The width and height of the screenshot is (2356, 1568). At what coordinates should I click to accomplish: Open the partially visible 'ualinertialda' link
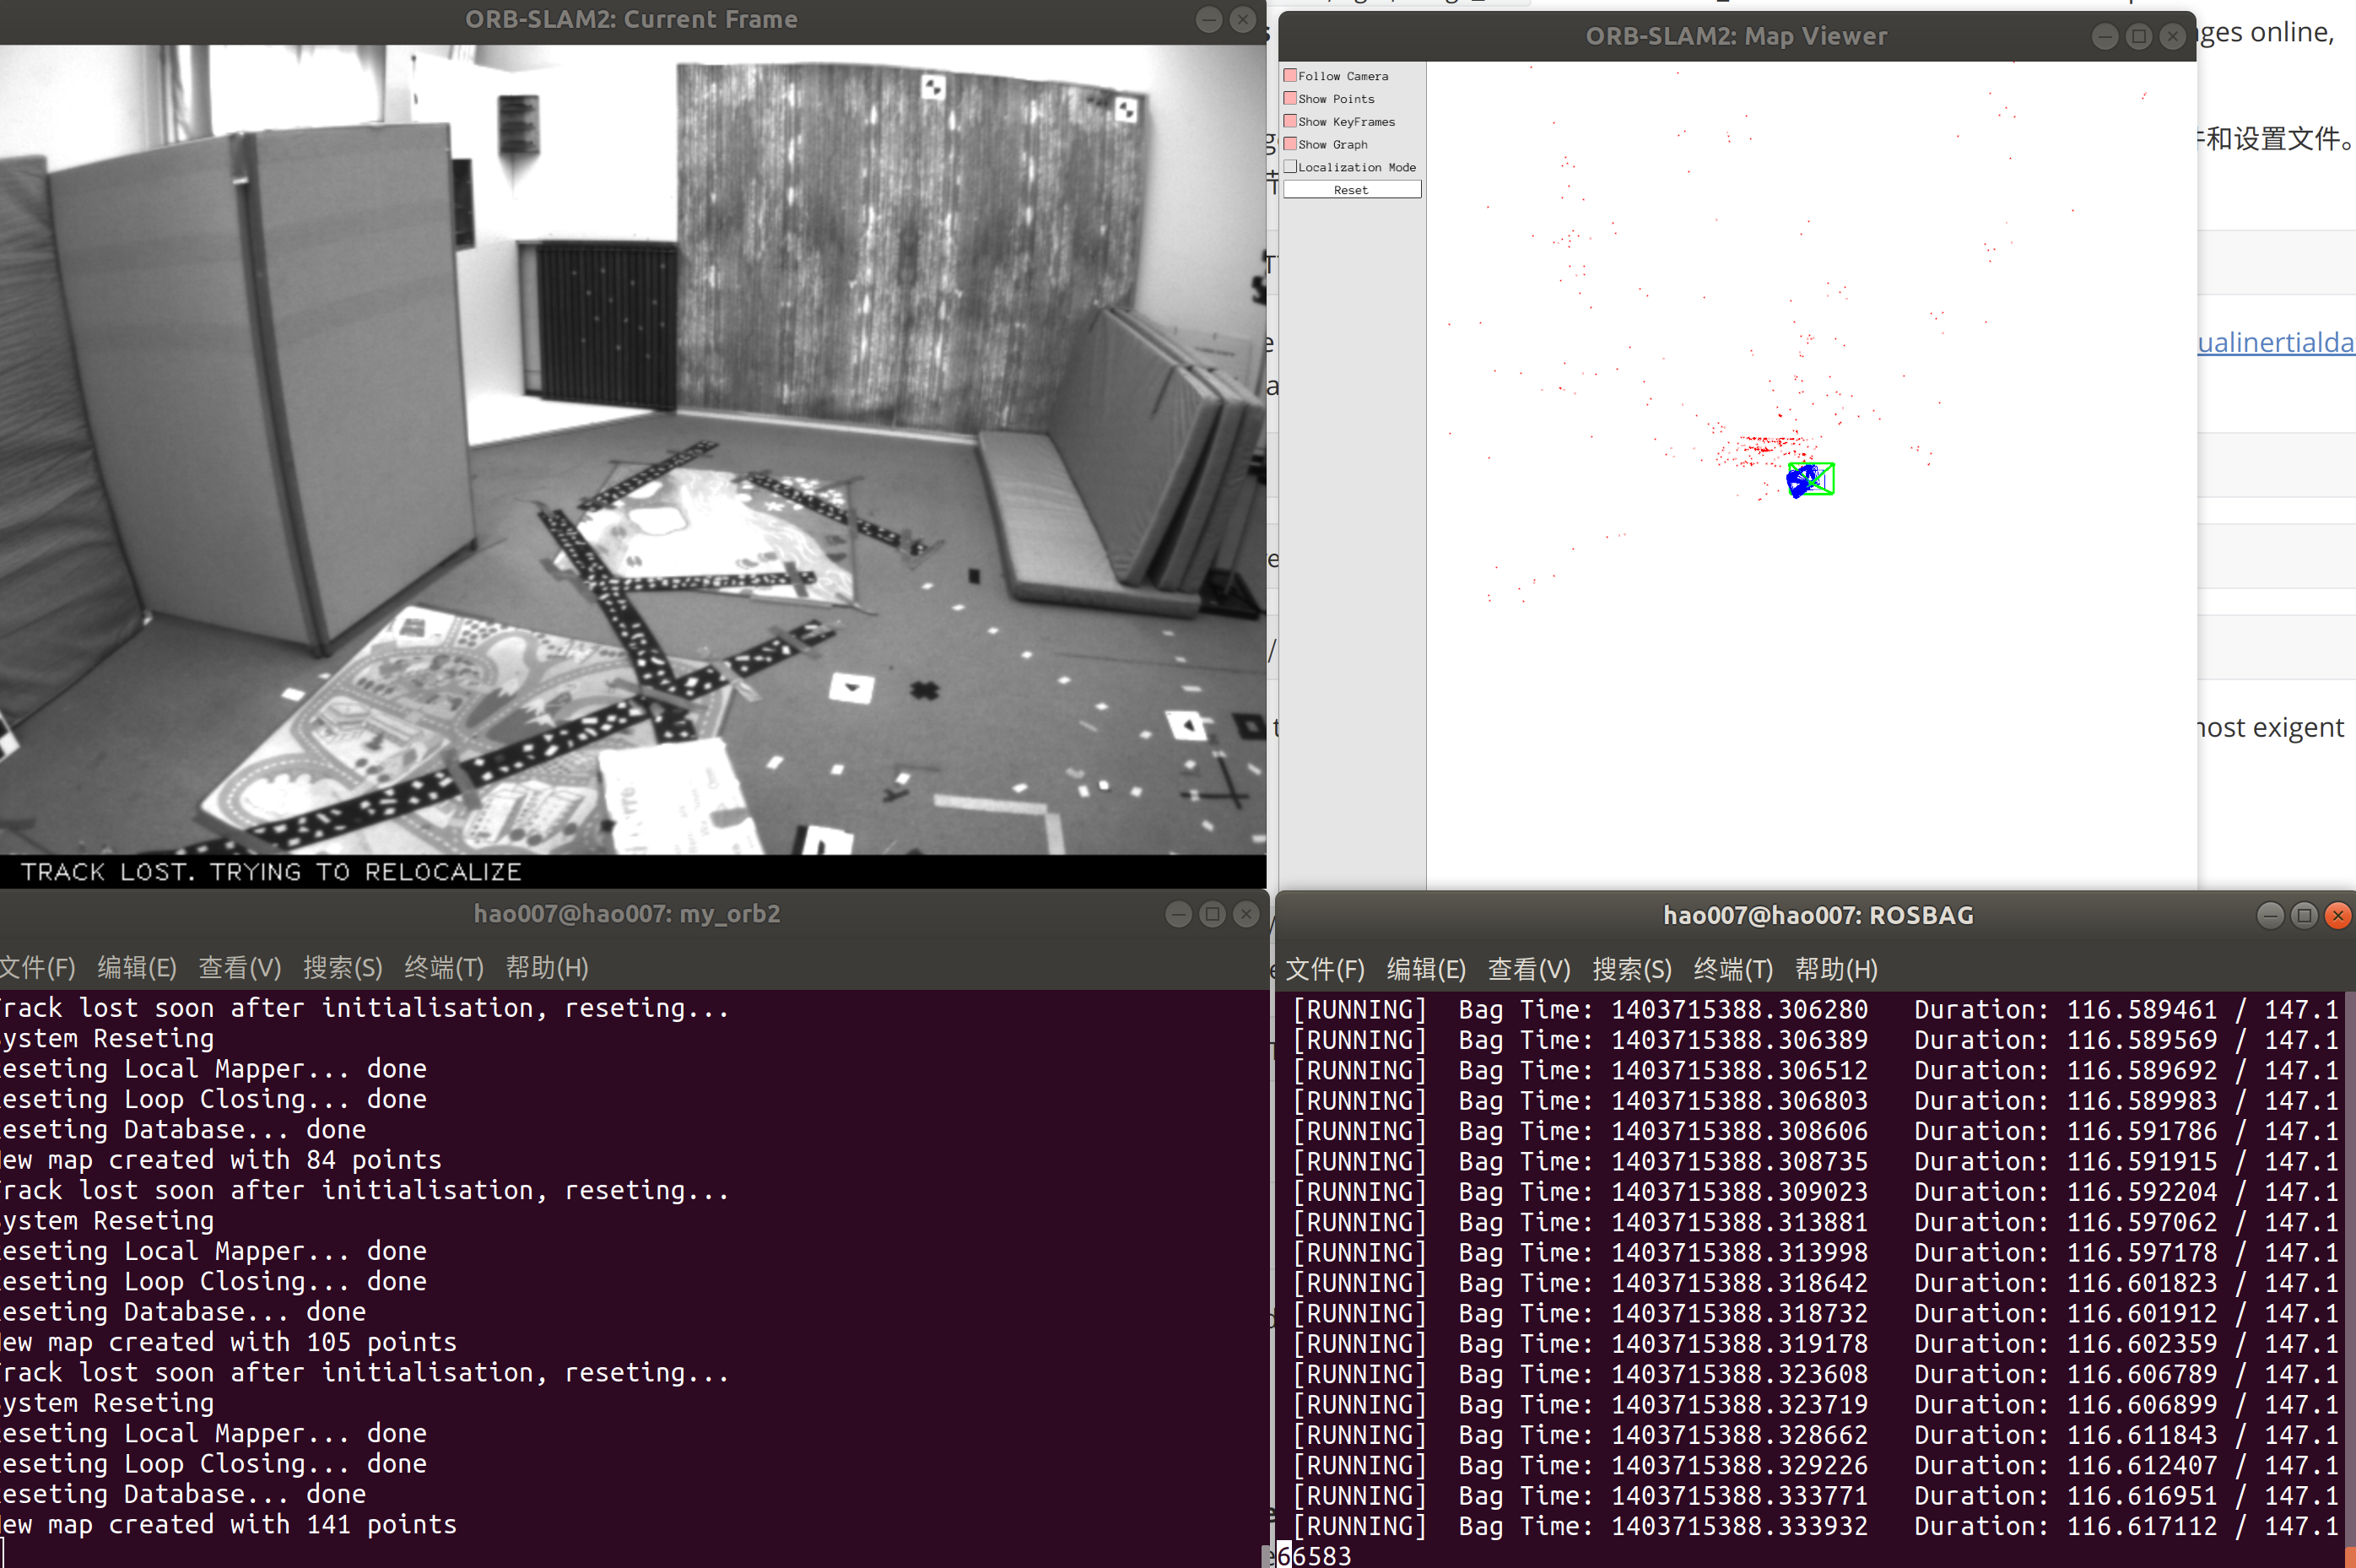2276,342
